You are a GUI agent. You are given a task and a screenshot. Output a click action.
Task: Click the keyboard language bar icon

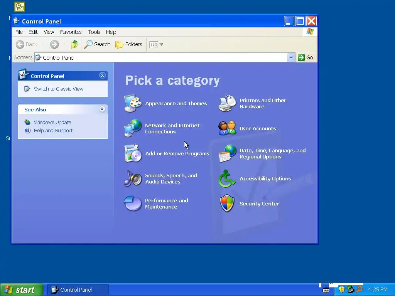click(326, 290)
